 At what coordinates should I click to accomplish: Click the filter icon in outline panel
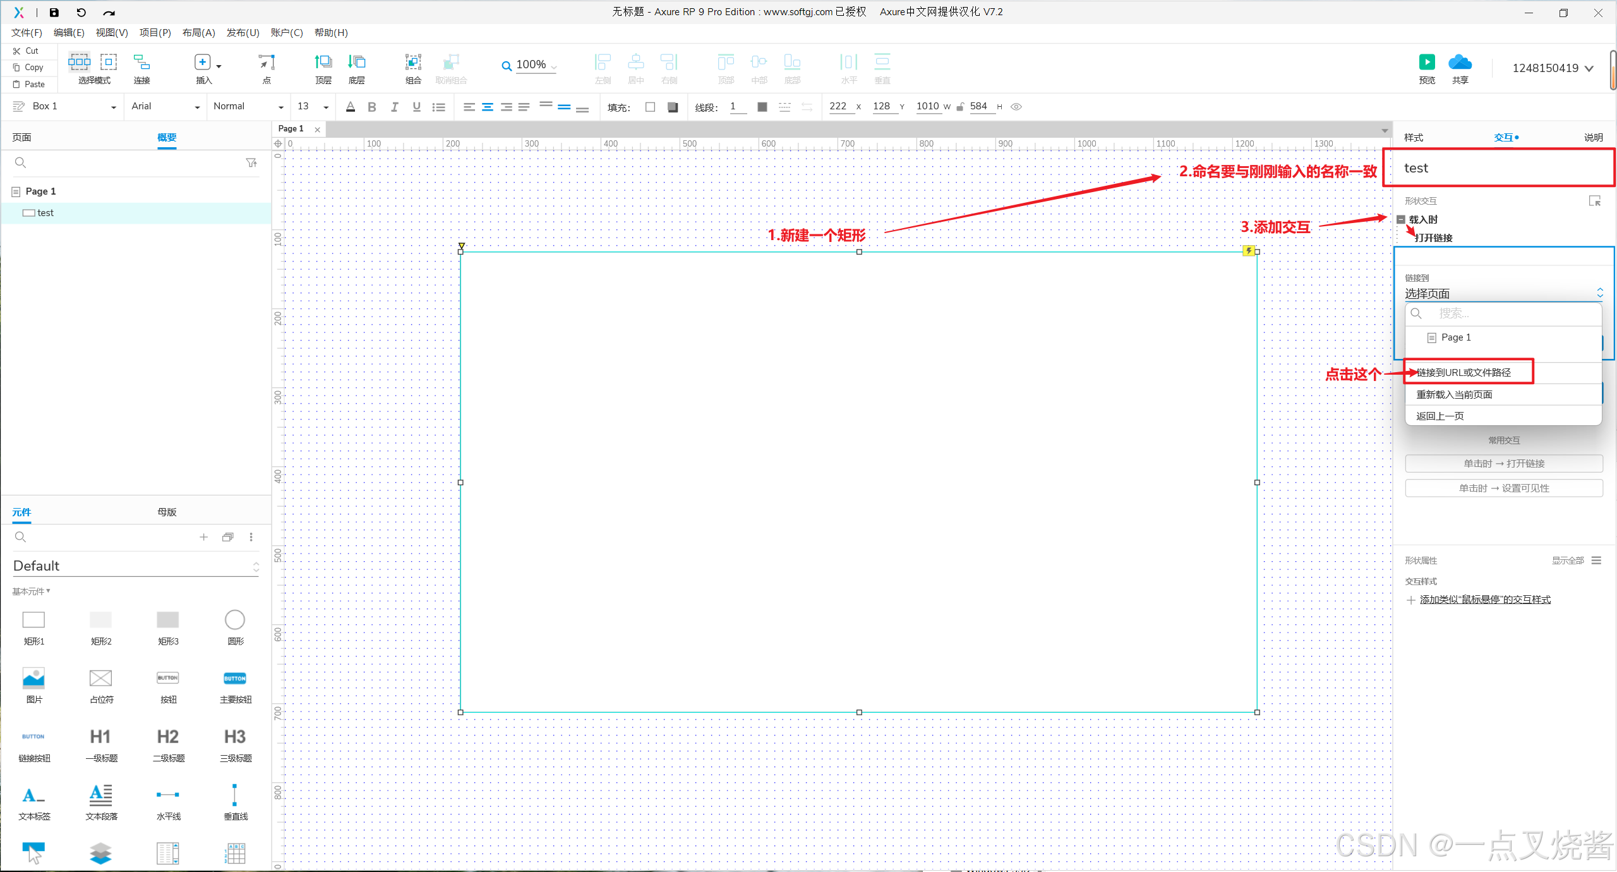click(251, 163)
